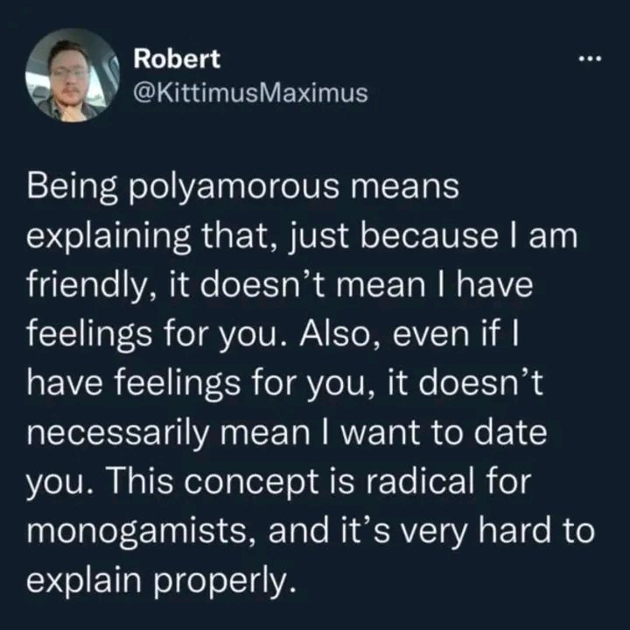Click the word 'means' in first line
Image resolution: width=630 pixels, height=630 pixels.
pyautogui.click(x=404, y=187)
